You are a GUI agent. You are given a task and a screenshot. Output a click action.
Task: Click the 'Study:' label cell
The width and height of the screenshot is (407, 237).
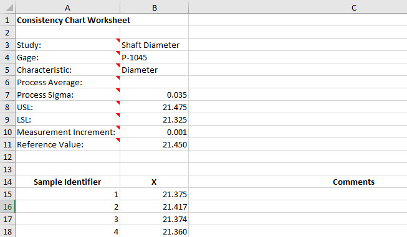67,45
